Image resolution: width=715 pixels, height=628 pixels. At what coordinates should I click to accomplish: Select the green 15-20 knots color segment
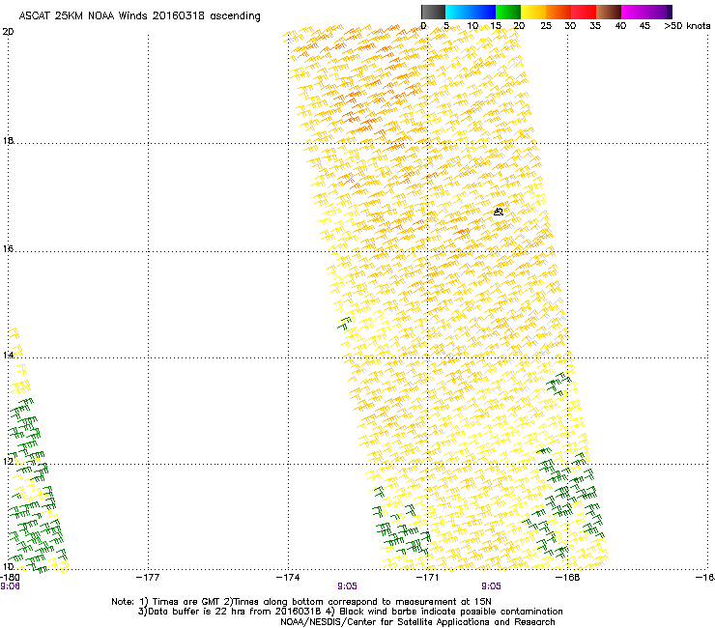tap(508, 12)
